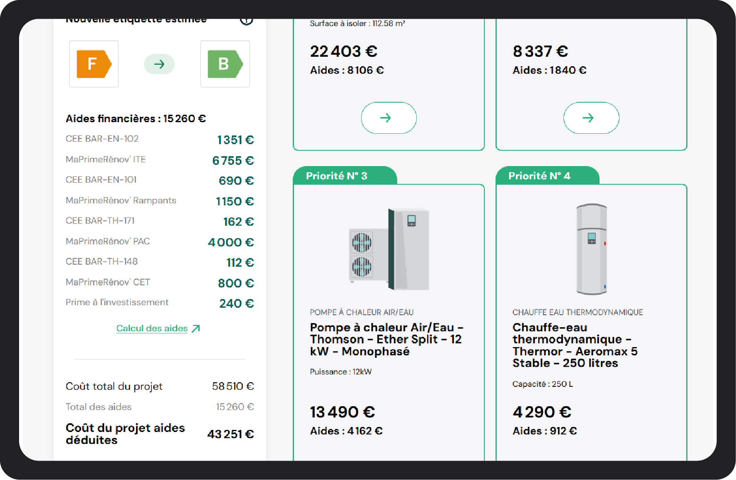Viewport: 736px width, 480px height.
Task: Click the orange F energy label icon
Action: click(x=94, y=64)
